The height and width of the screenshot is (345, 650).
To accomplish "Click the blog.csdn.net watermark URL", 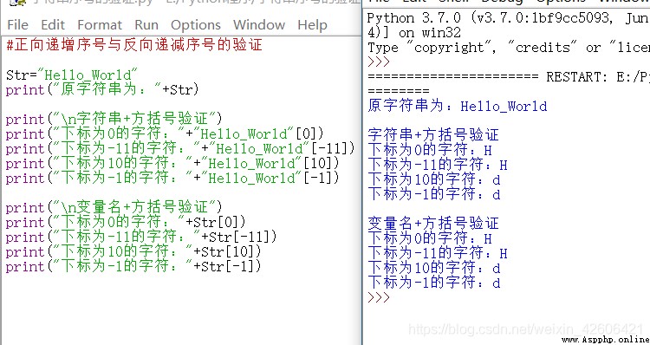I will [x=526, y=329].
